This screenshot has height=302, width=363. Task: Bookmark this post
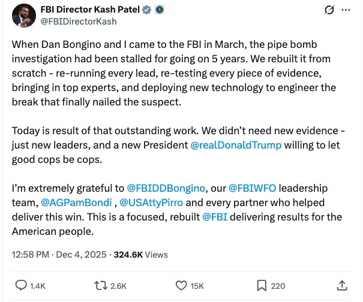[x=262, y=286]
